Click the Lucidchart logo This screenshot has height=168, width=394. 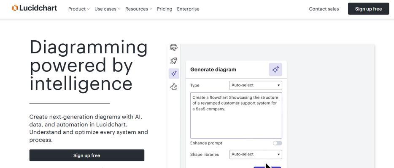point(35,8)
